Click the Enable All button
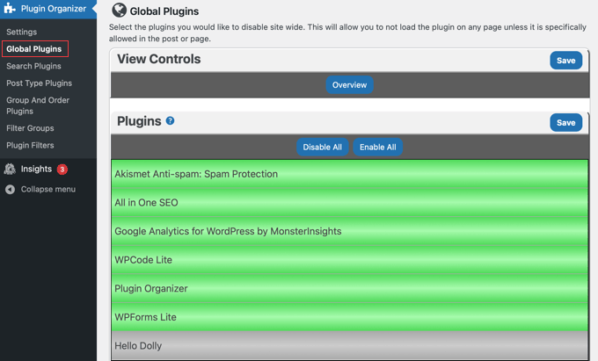The height and width of the screenshot is (361, 598). [377, 147]
